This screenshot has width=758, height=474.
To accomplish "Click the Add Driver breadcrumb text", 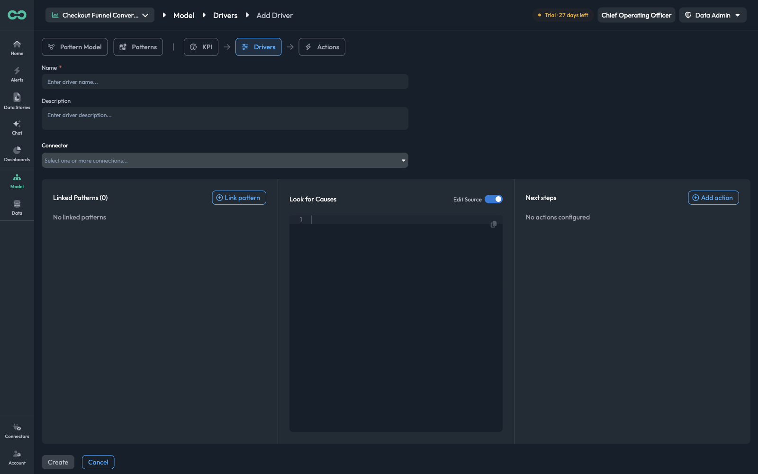I will point(275,15).
